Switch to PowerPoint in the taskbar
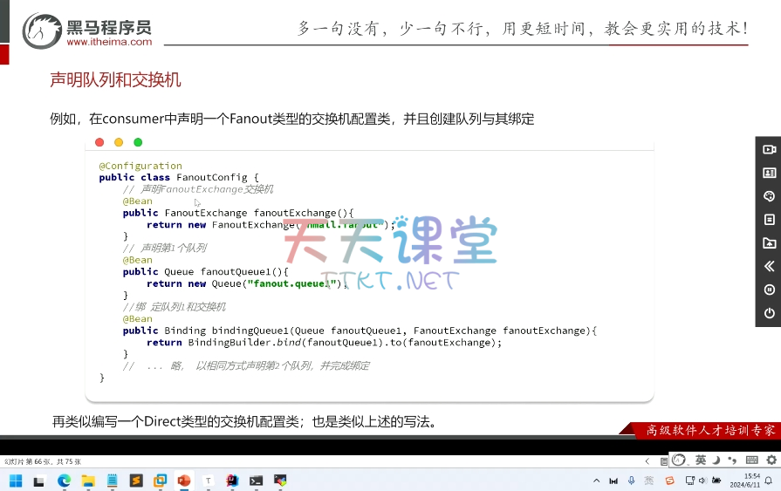 click(184, 481)
